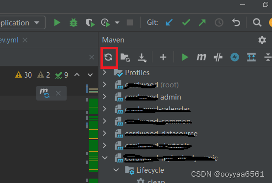
Task: Show Git history clock icon
Action: click(x=219, y=22)
